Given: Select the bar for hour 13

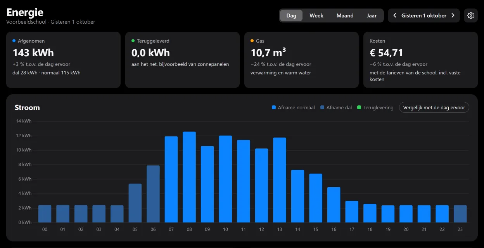Looking at the screenshot, I should (x=280, y=180).
